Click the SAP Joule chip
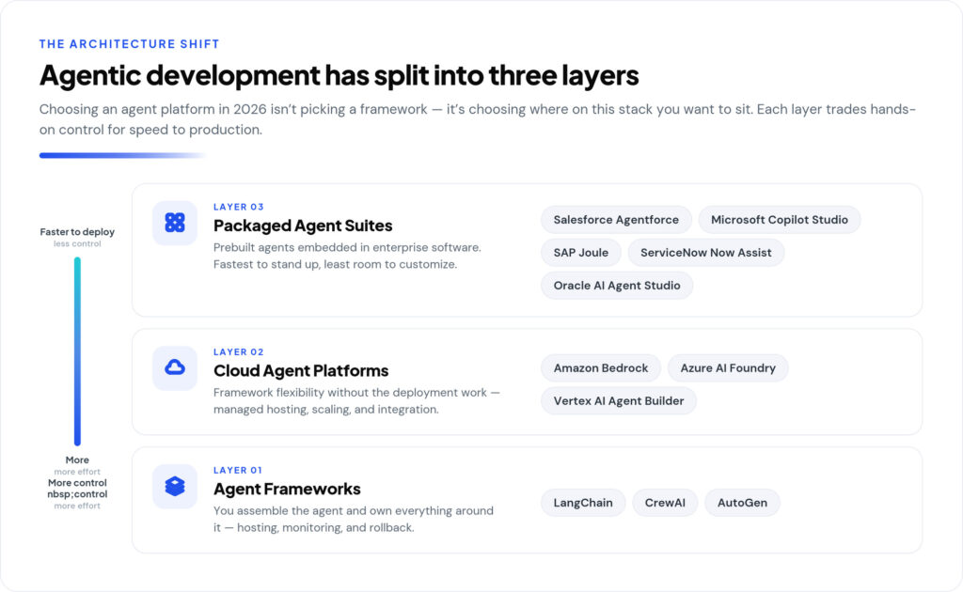The height and width of the screenshot is (592, 963). (581, 253)
